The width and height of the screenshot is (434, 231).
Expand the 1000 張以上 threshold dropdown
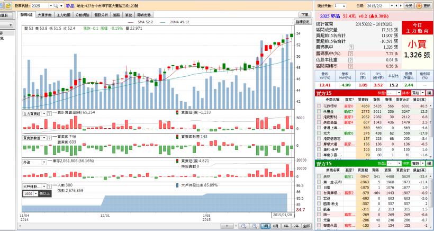(35, 194)
